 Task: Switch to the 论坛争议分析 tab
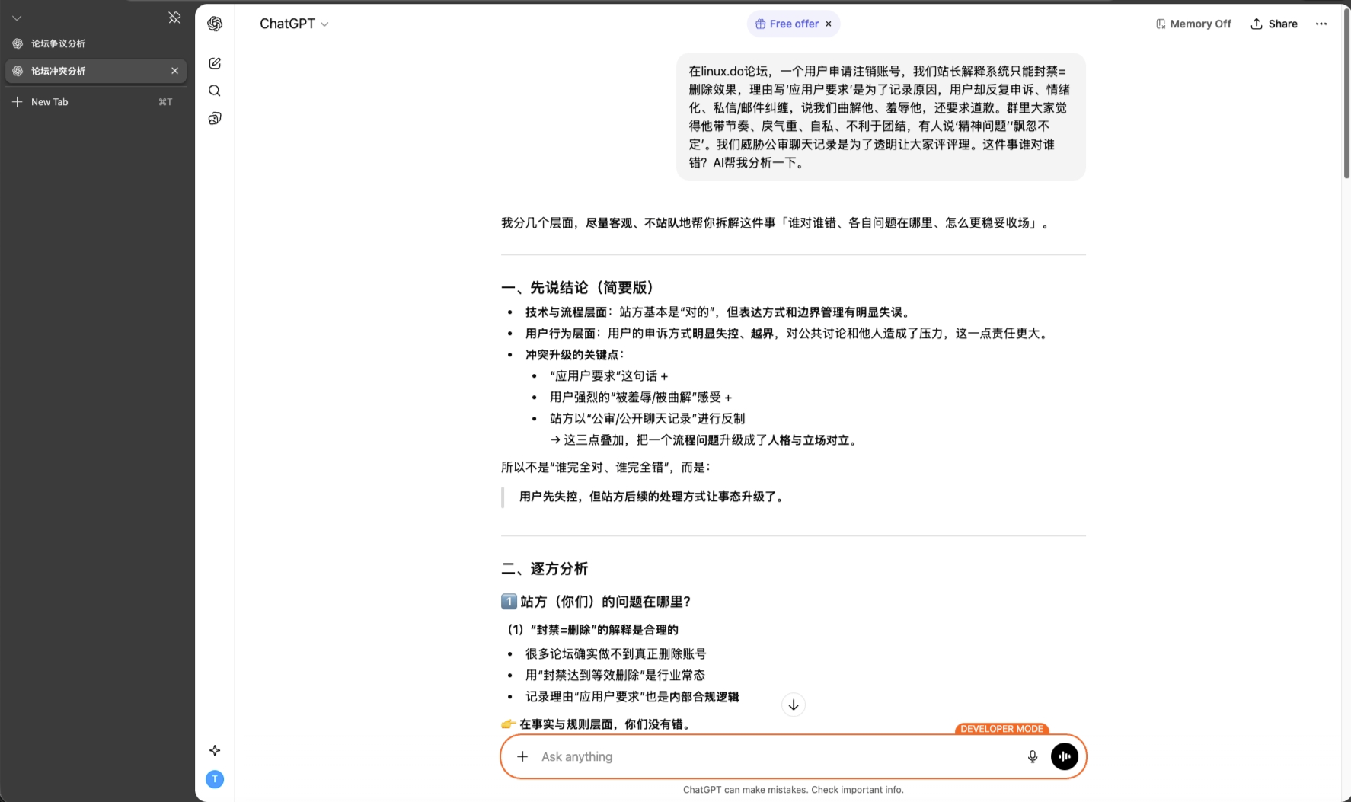(58, 43)
